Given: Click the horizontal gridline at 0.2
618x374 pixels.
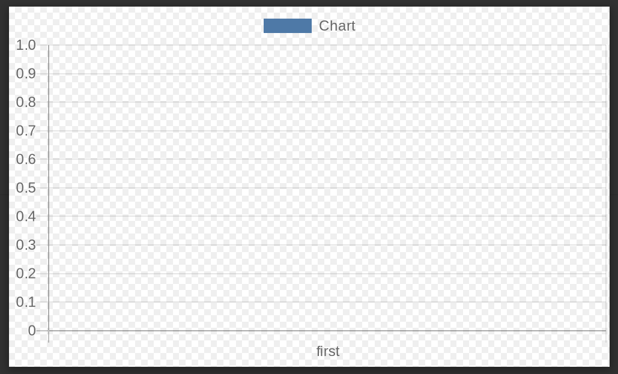Looking at the screenshot, I should point(327,273).
